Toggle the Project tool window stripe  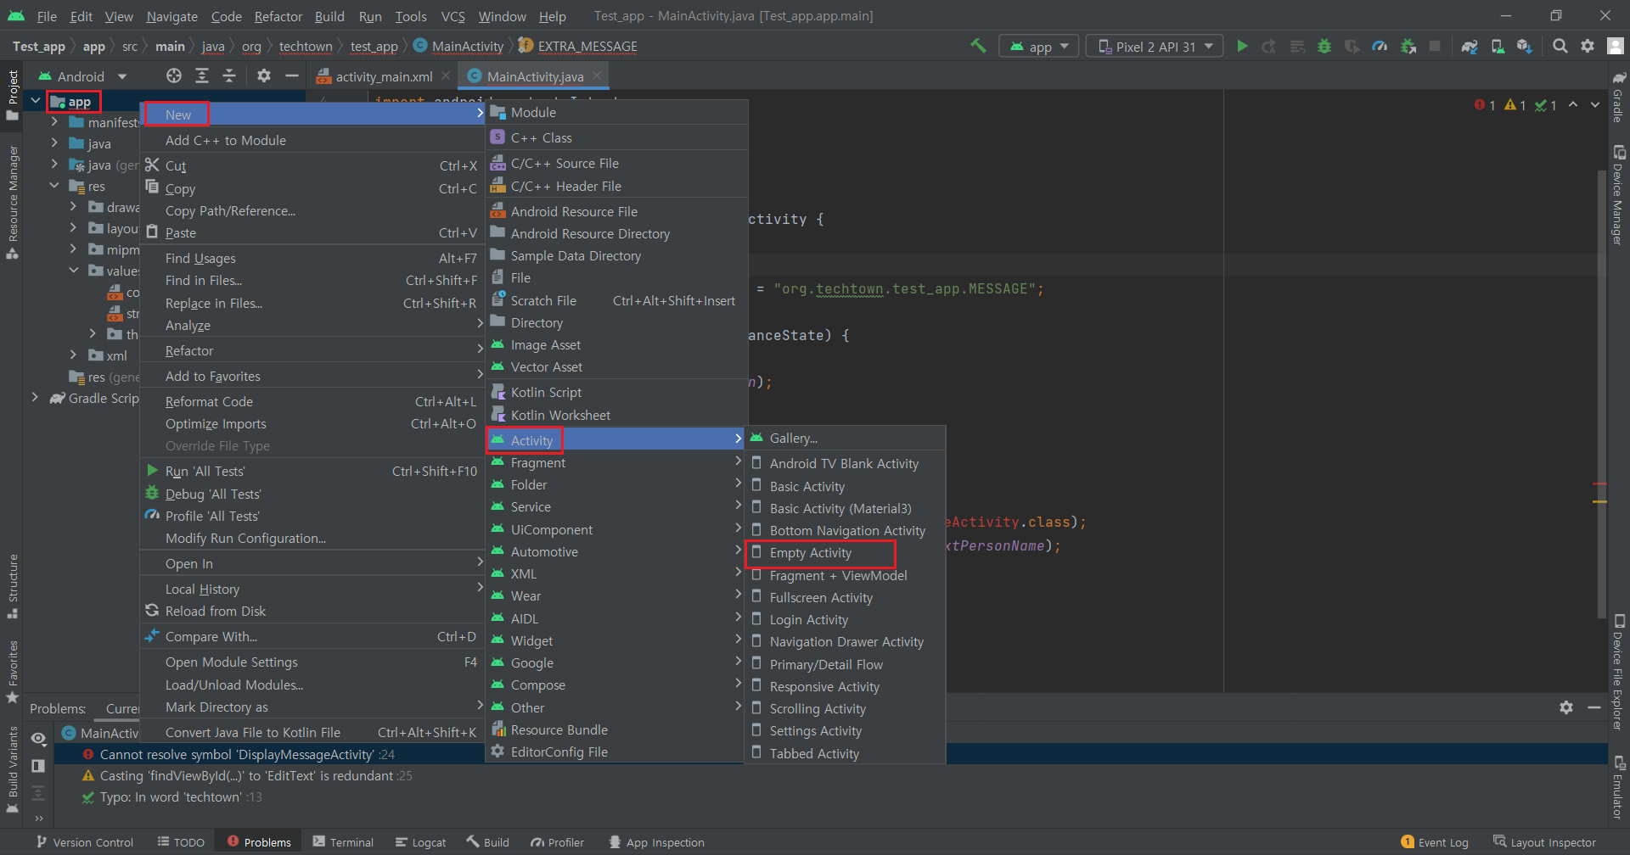click(13, 95)
